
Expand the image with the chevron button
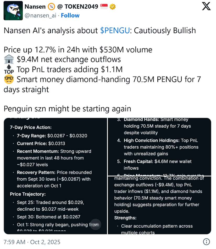tap(96, 224)
